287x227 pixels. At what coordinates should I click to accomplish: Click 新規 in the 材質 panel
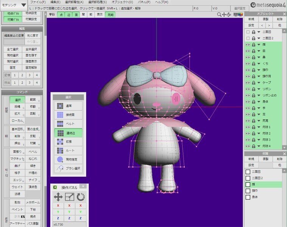[x=251, y=159]
